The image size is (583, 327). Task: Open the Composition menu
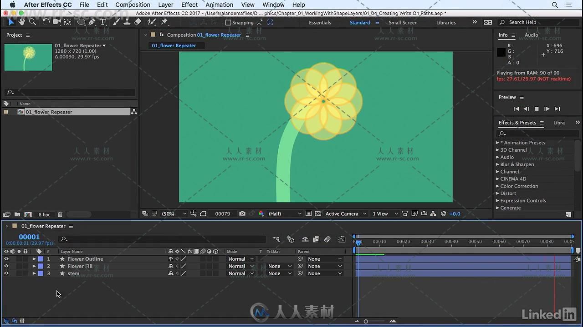(133, 5)
